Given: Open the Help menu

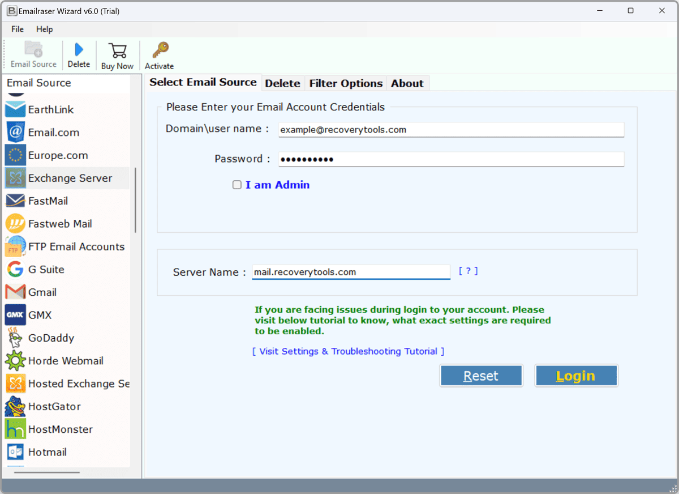Looking at the screenshot, I should pos(44,29).
